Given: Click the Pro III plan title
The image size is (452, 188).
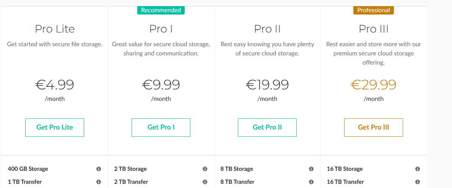Looking at the screenshot, I should [x=374, y=29].
